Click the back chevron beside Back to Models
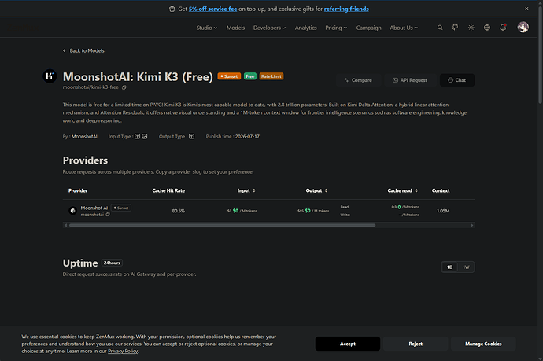Screen dimensions: 543x361 pyautogui.click(x=65, y=50)
